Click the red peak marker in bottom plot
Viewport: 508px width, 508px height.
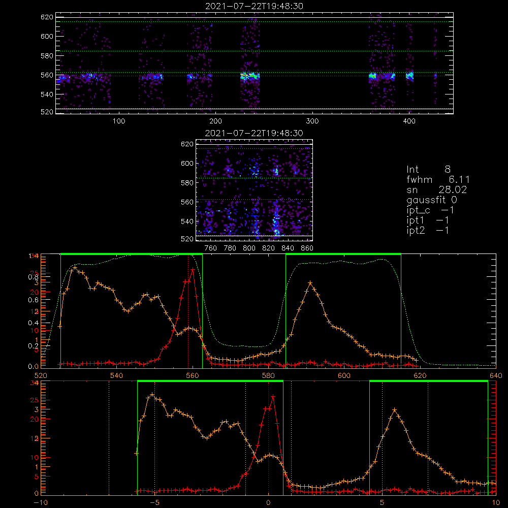(273, 397)
